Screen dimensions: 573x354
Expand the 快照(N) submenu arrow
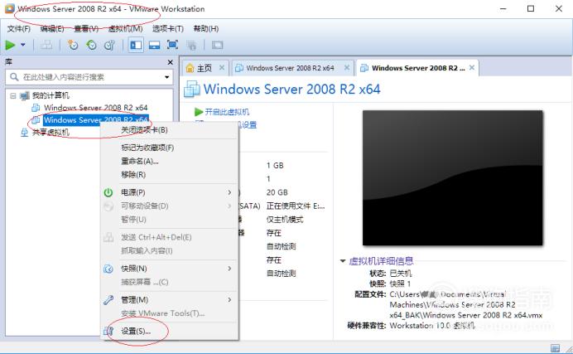pos(229,269)
